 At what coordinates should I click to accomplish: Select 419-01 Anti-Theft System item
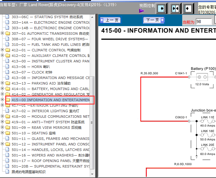point(48,122)
